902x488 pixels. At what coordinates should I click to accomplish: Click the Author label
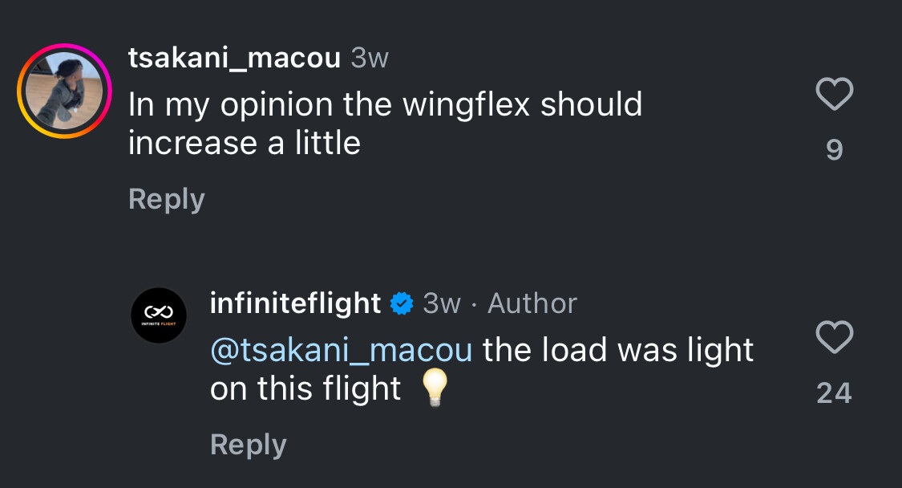coord(532,303)
